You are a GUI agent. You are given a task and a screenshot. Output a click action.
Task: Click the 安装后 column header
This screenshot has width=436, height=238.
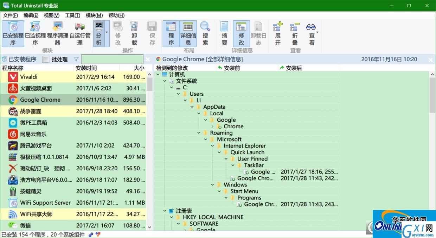pos(309,68)
